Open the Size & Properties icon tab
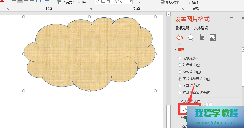 [x=201, y=38]
